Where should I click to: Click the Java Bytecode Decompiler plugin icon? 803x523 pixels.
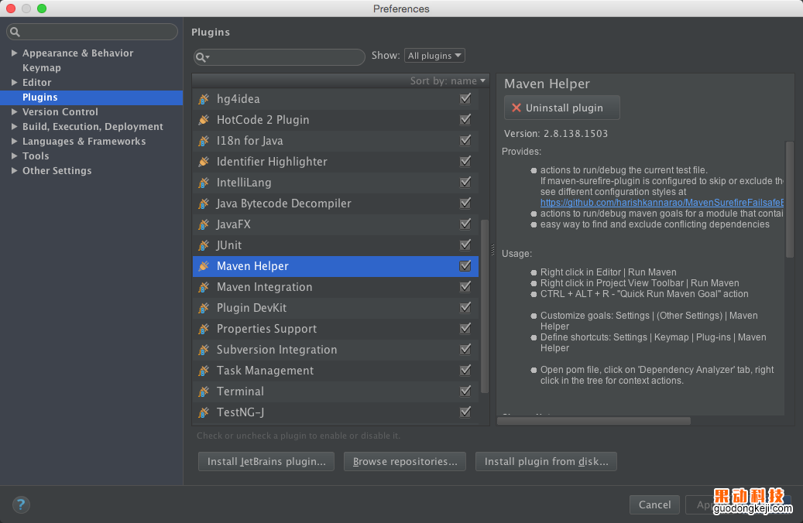pyautogui.click(x=204, y=203)
